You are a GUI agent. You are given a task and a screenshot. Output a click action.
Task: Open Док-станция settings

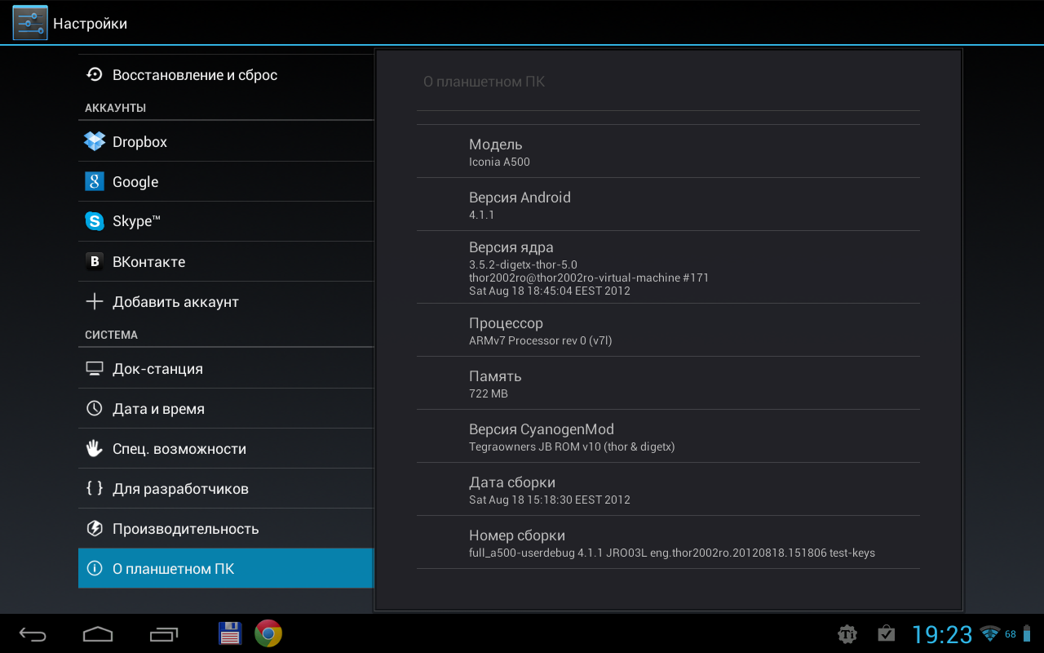pos(226,368)
